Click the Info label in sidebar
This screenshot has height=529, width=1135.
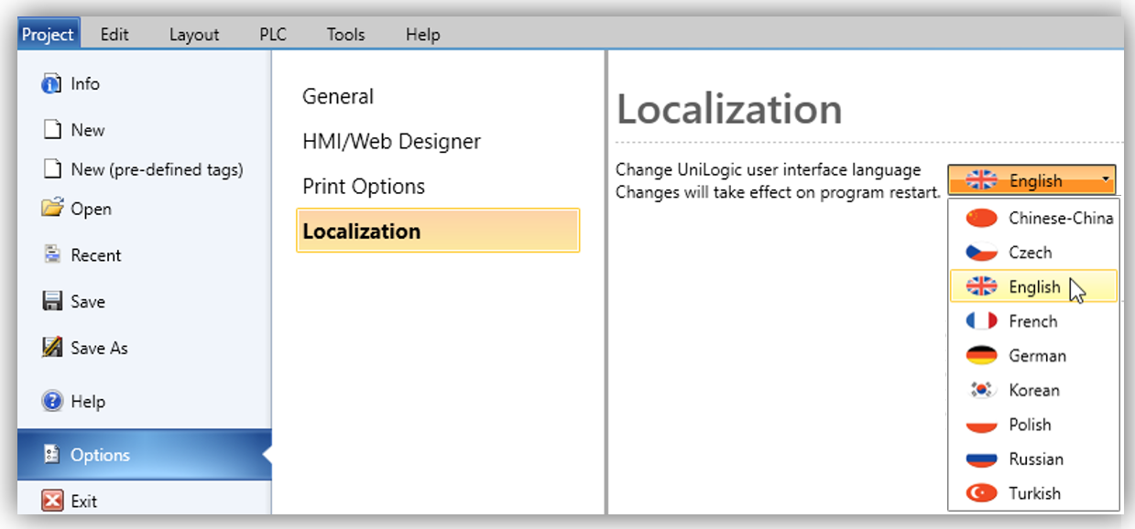(85, 84)
